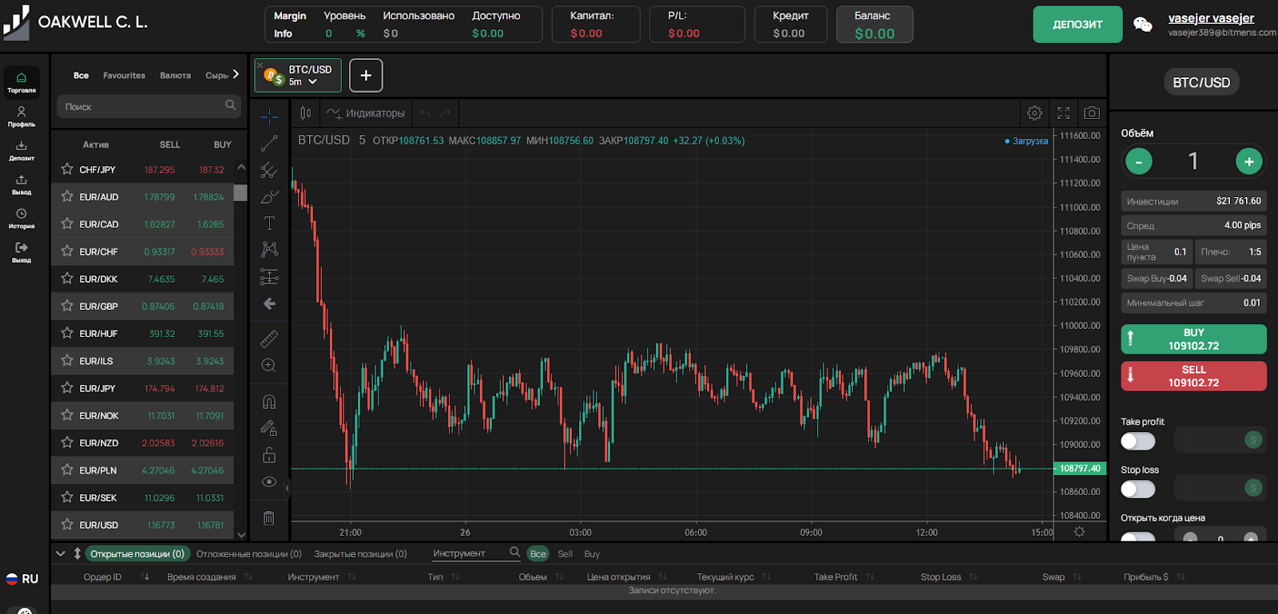Expand asset category tabs with right arrow

(236, 74)
